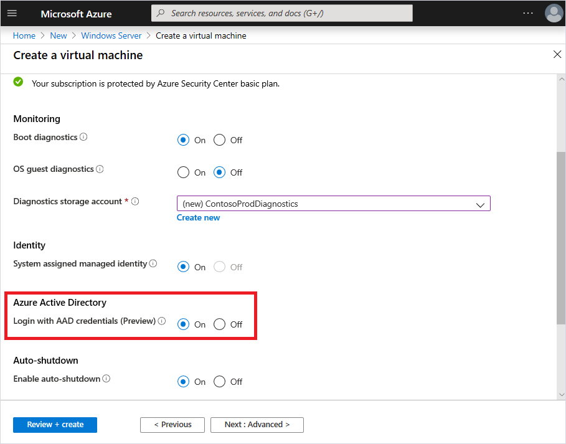This screenshot has width=566, height=444.
Task: Click the Diagnostics storage account info icon
Action: (x=135, y=202)
